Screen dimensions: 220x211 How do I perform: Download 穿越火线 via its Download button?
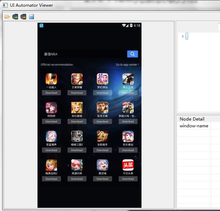[x=128, y=122]
